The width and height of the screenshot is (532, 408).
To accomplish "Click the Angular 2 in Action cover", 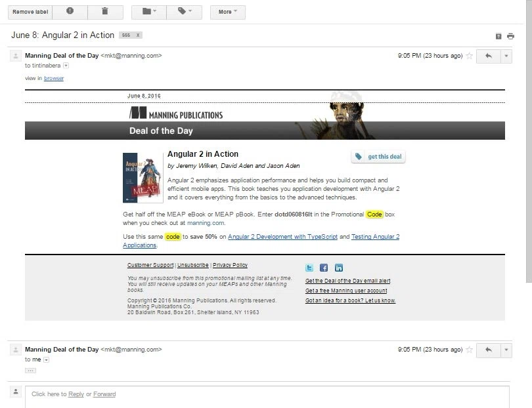I will coord(143,178).
